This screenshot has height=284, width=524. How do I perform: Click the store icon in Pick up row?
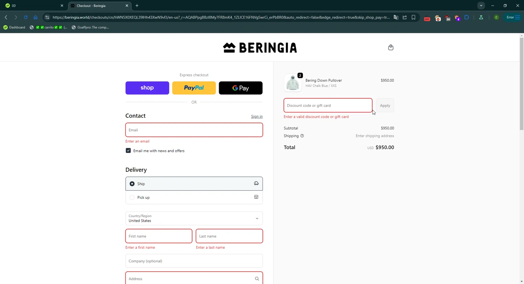pos(256,197)
